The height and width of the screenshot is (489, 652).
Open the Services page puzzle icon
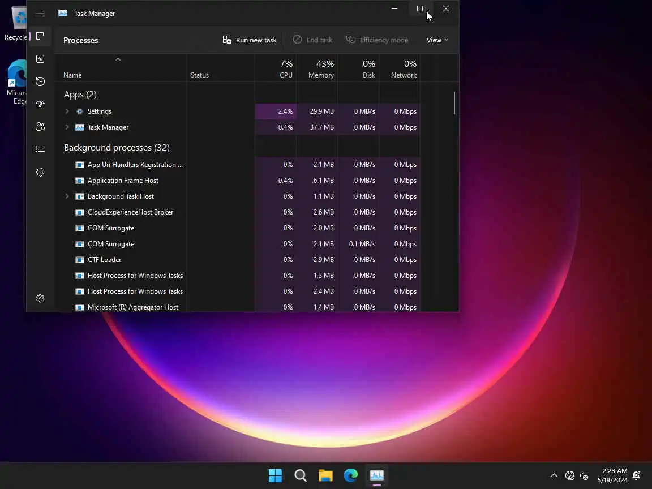click(40, 171)
